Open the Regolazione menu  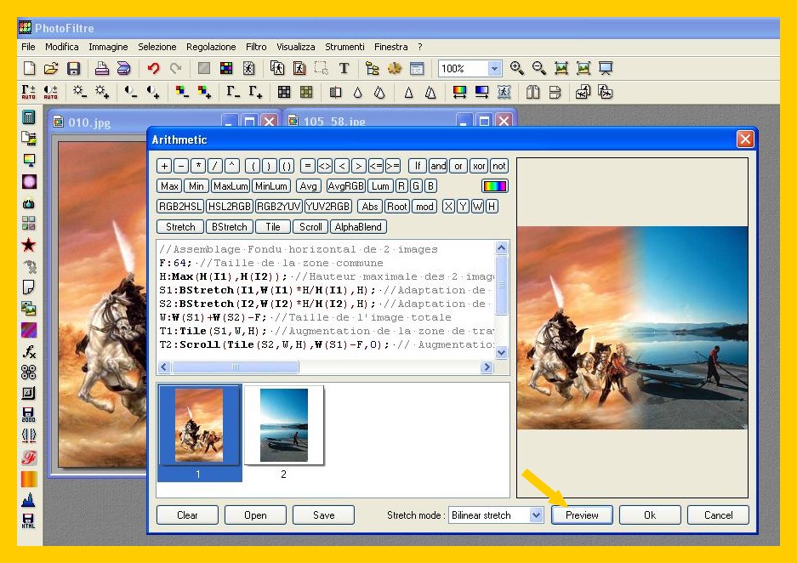coord(212,47)
